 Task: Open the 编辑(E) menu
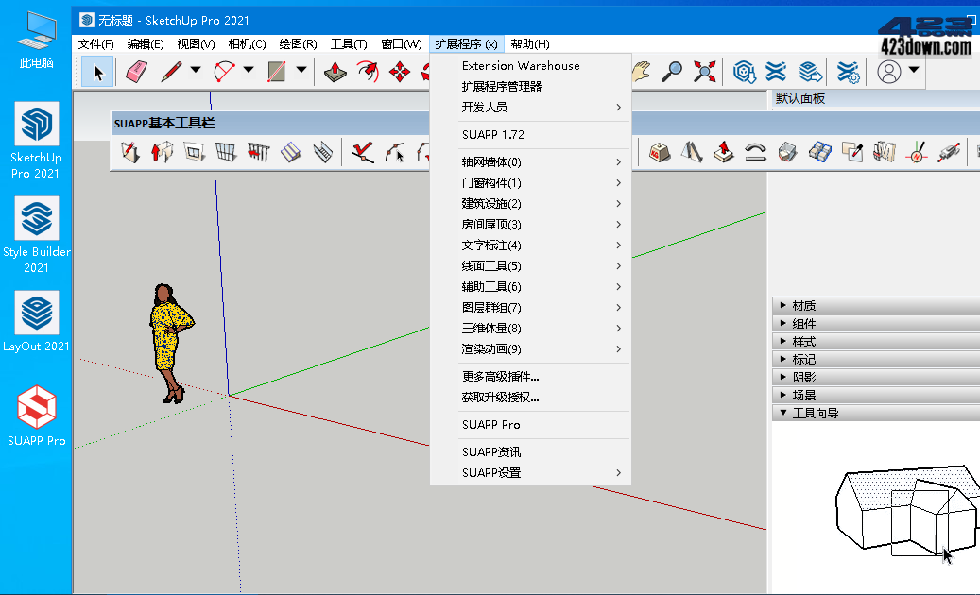point(145,44)
